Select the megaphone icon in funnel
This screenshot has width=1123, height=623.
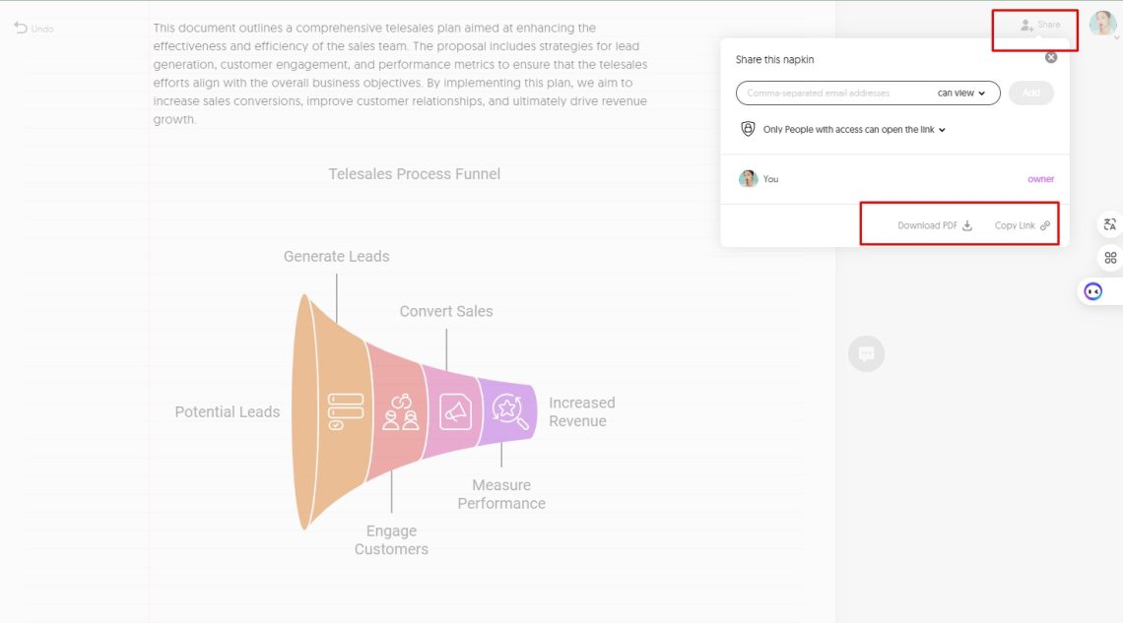tap(455, 411)
